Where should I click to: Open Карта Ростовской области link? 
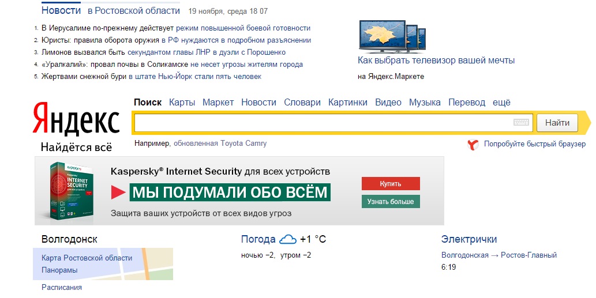point(87,258)
